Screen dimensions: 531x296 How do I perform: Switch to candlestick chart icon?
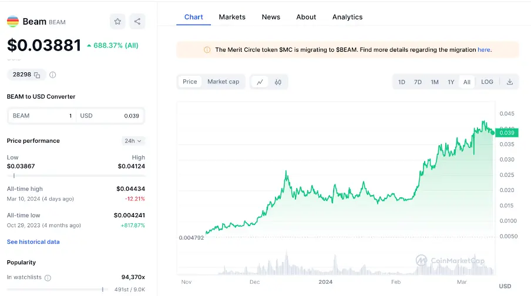click(278, 82)
